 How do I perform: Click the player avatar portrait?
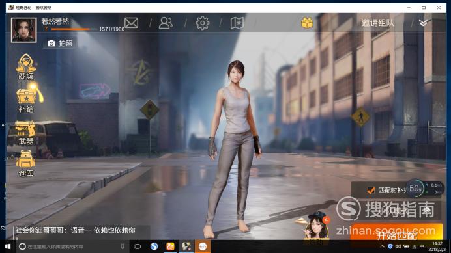(24, 30)
